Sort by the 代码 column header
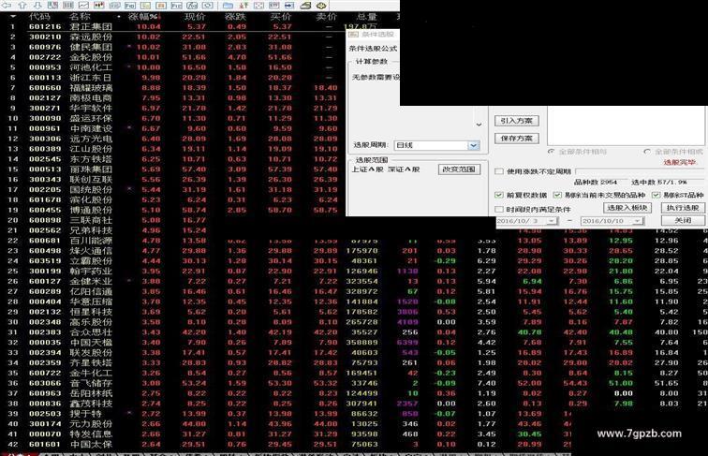Viewport: 708px width, 456px height. point(39,17)
